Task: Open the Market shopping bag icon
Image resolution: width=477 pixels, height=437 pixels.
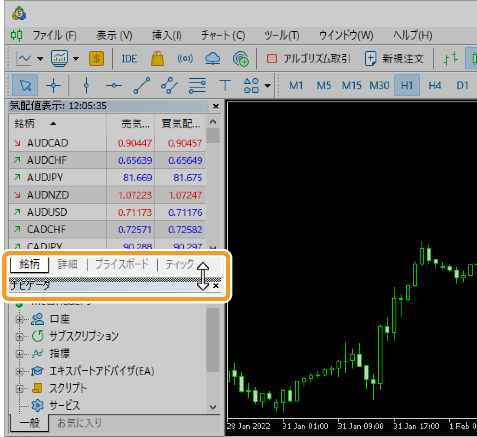Action: [157, 59]
